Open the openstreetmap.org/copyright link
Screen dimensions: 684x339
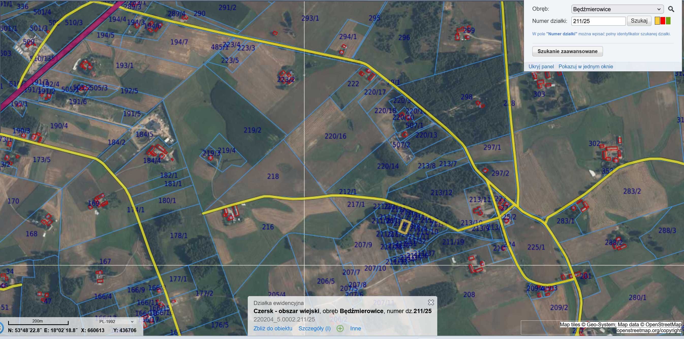649,331
